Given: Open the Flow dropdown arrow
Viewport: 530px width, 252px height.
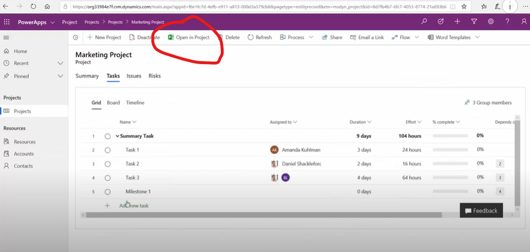Looking at the screenshot, I should pos(417,38).
